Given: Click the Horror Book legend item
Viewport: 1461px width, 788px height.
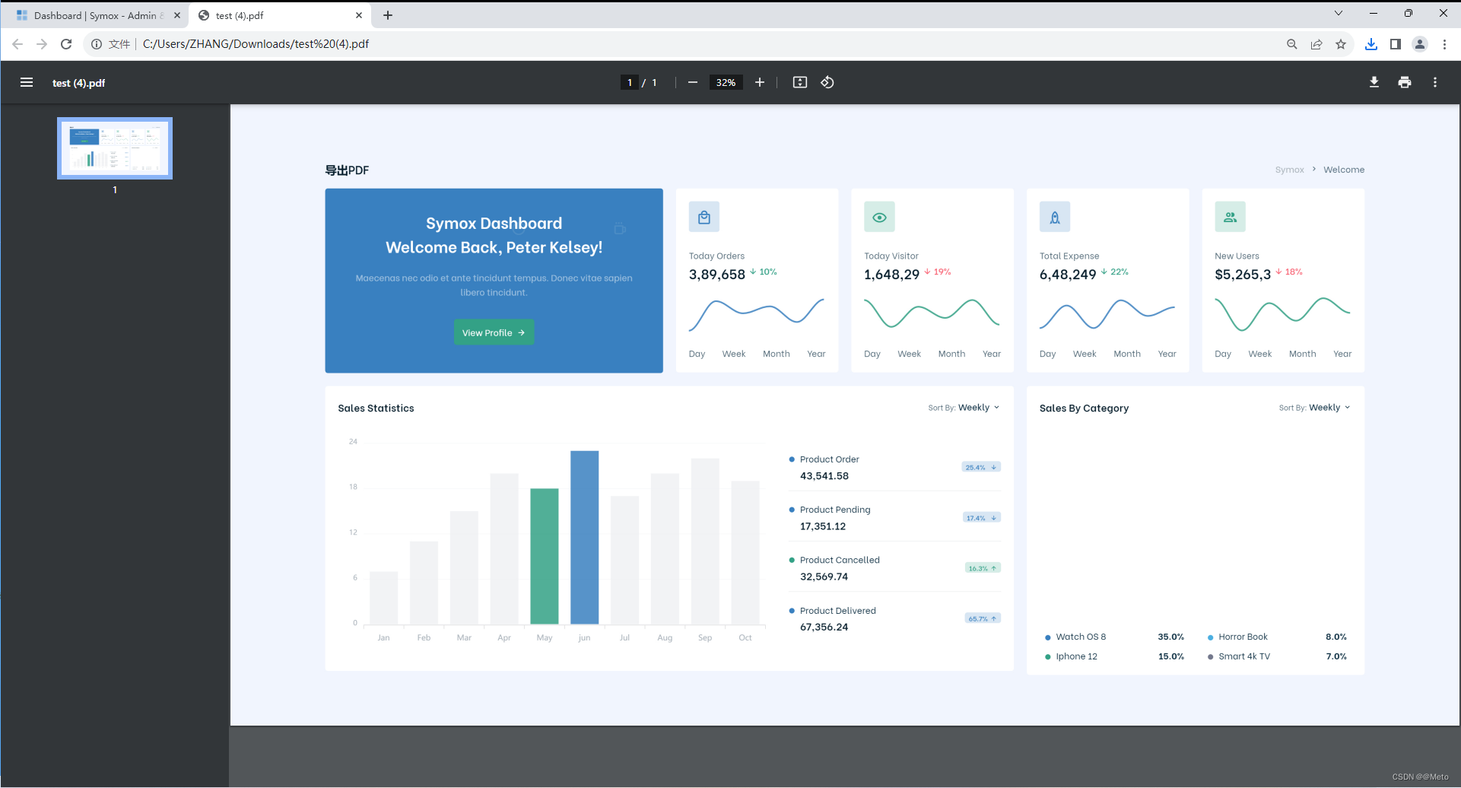Looking at the screenshot, I should tap(1237, 637).
